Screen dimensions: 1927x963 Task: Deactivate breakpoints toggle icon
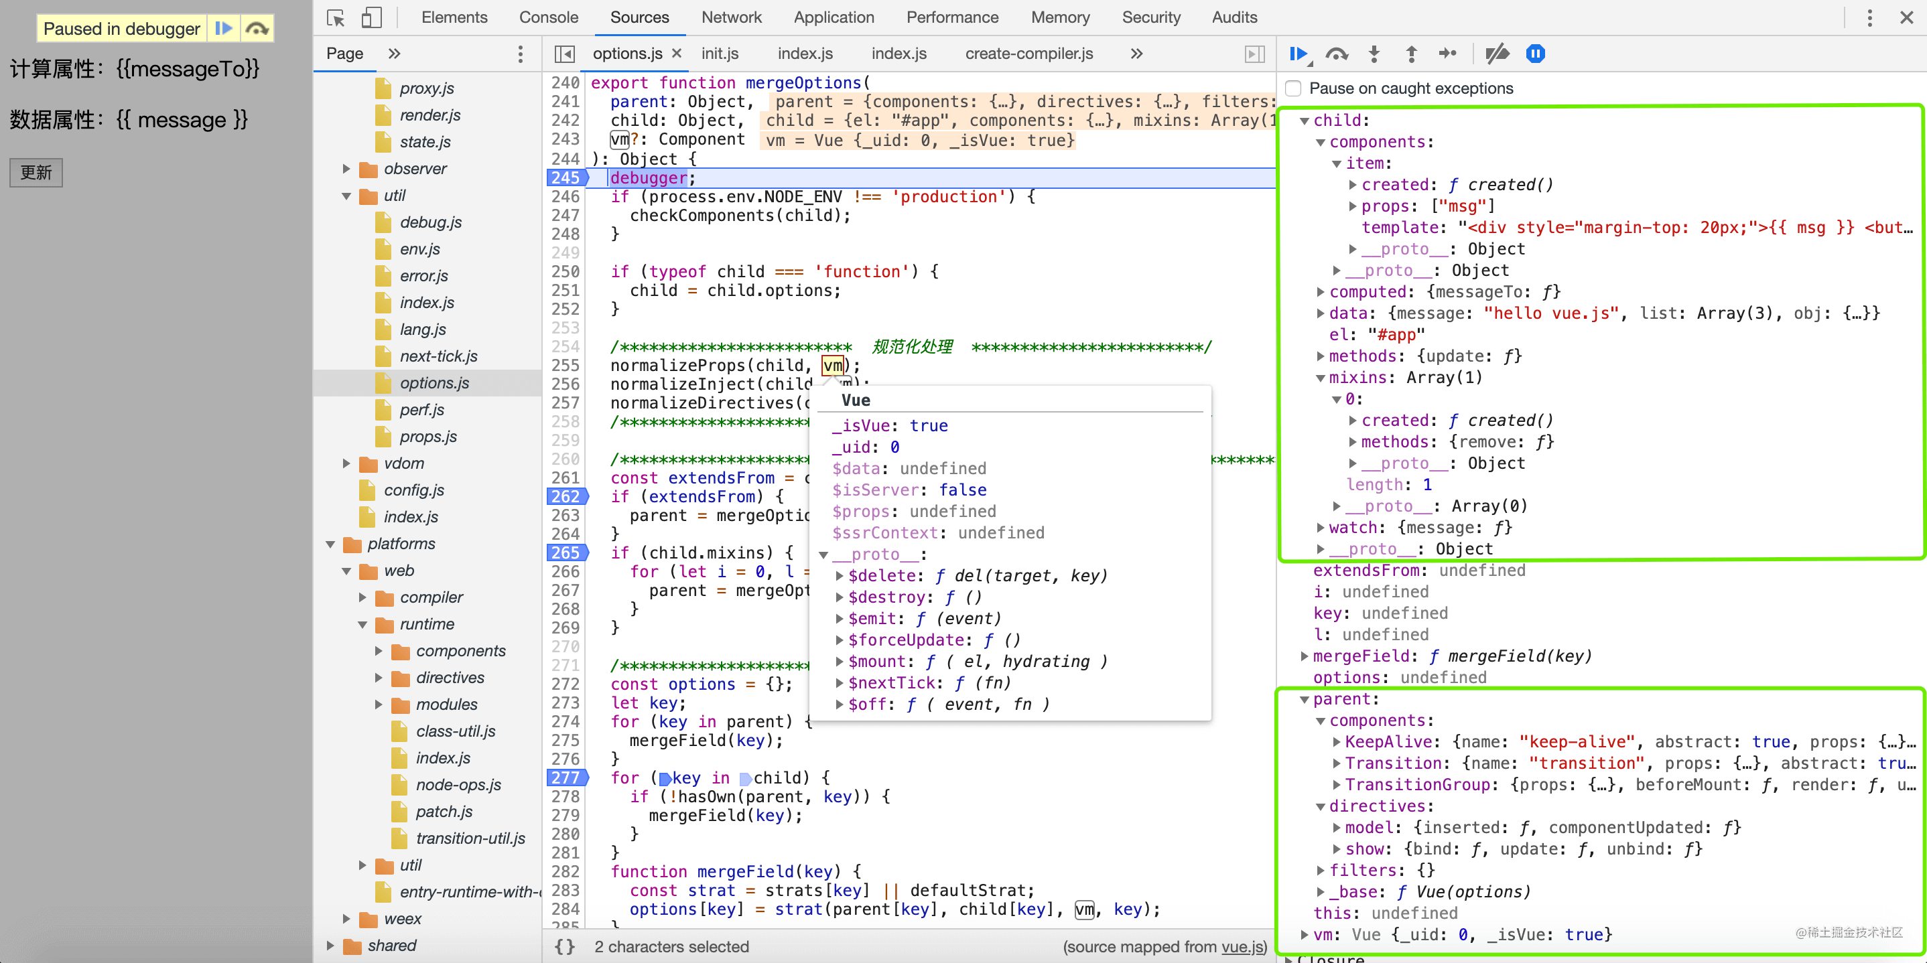pyautogui.click(x=1497, y=54)
